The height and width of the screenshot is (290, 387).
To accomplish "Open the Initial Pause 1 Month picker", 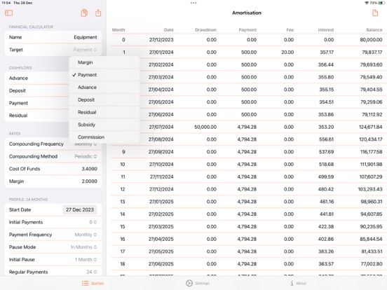I will [86, 259].
